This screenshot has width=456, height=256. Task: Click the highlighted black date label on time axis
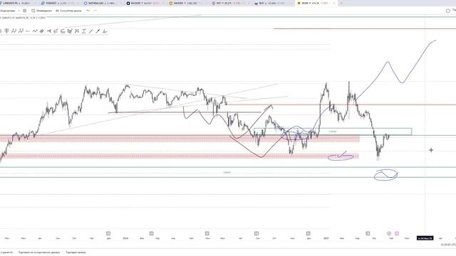(425, 238)
